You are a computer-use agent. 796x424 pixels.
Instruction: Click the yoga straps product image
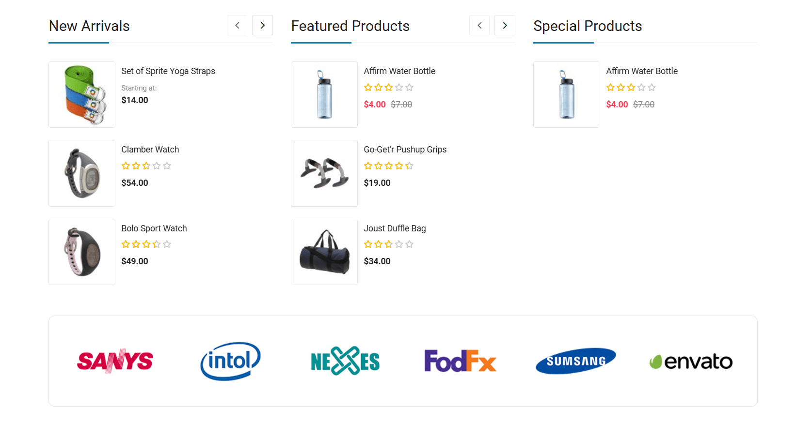pyautogui.click(x=82, y=95)
